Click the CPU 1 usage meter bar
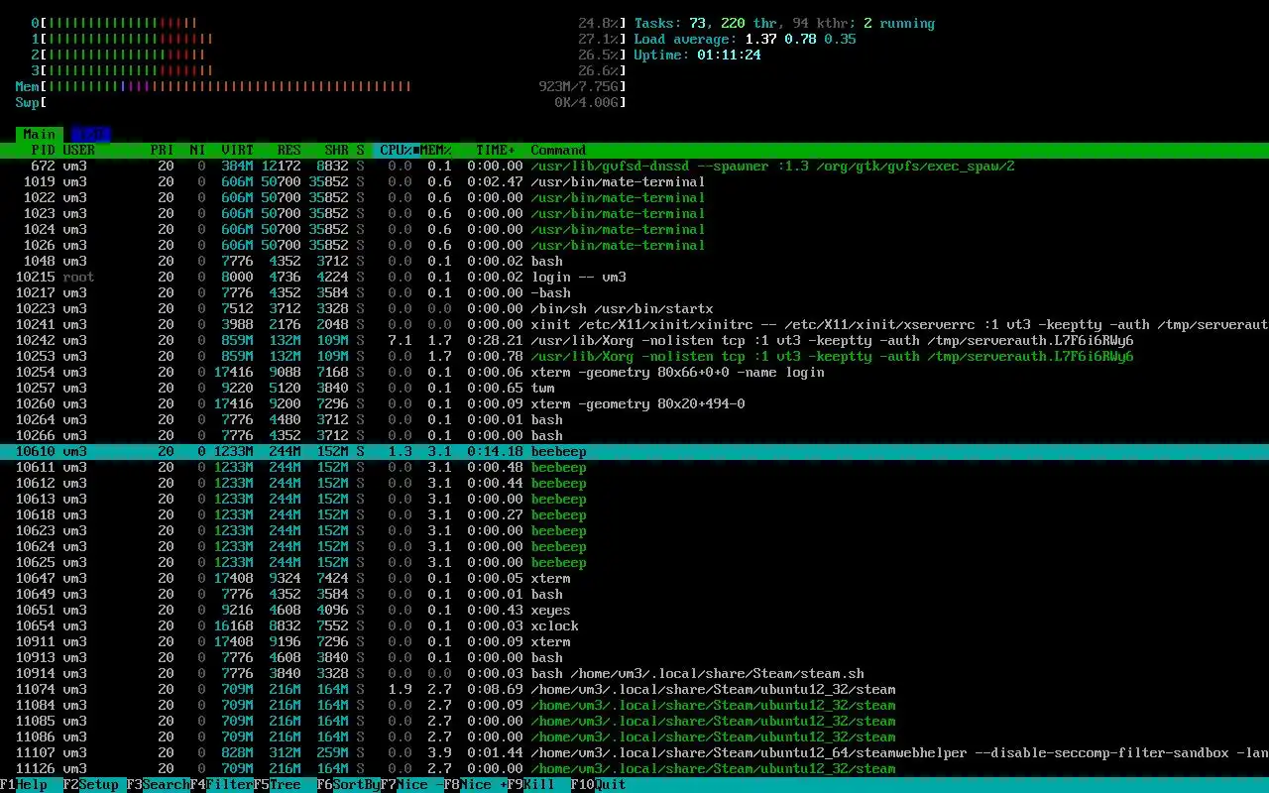The width and height of the screenshot is (1269, 793). pos(329,39)
